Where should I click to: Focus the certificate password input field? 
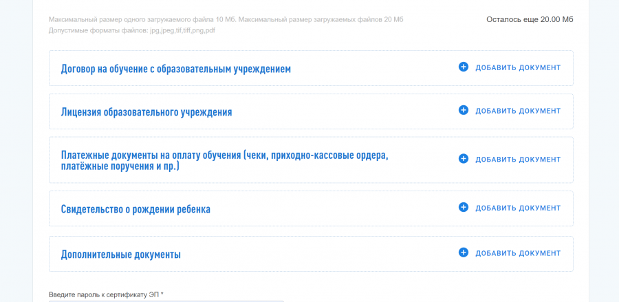[166, 301]
